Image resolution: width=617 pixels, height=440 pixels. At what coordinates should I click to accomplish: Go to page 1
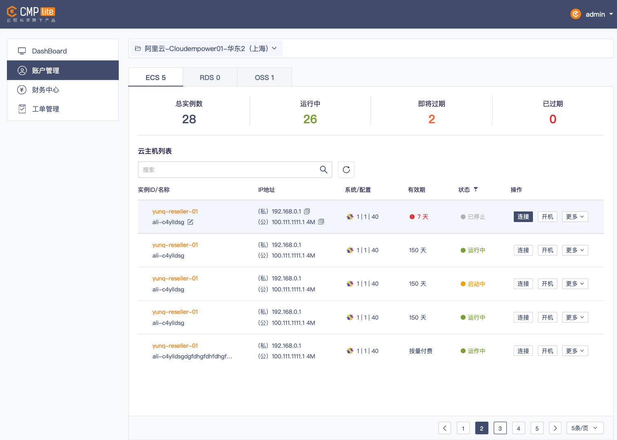(x=463, y=428)
